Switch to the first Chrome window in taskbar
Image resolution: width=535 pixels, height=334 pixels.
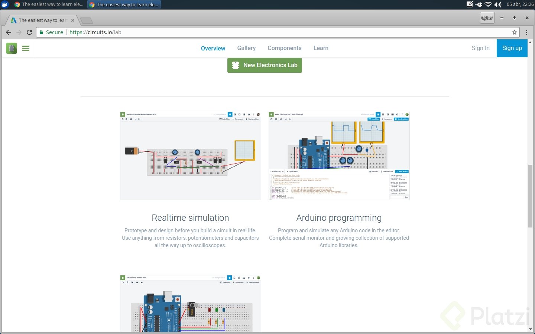(49, 4)
